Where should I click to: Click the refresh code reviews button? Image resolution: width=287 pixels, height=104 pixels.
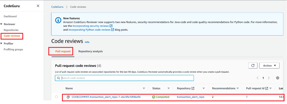coord(253,66)
